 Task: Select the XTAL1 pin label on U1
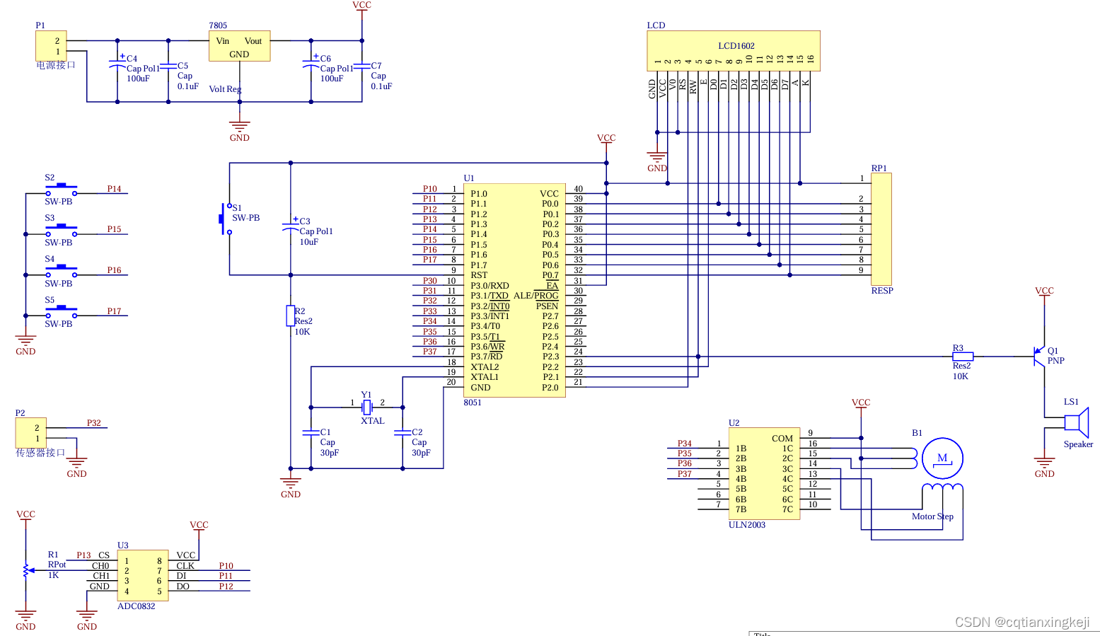pos(485,377)
